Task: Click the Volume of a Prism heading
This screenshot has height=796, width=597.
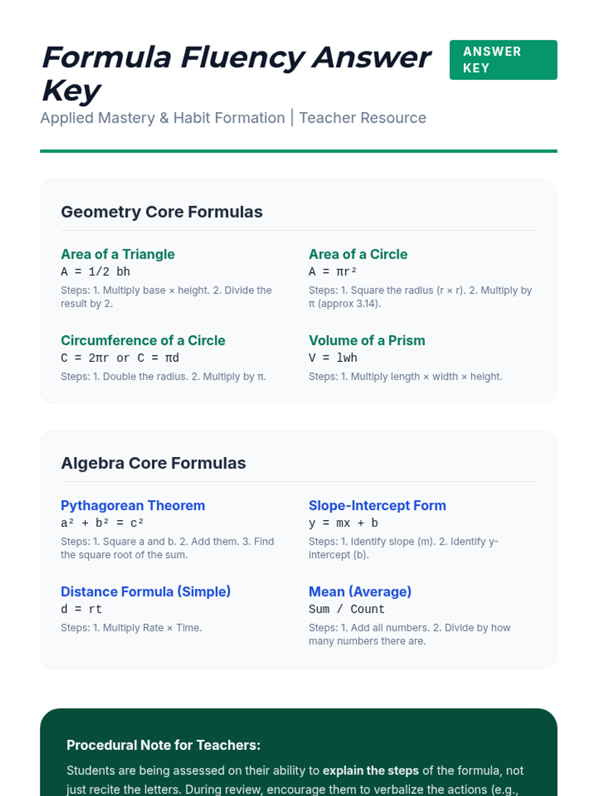Action: pyautogui.click(x=367, y=340)
